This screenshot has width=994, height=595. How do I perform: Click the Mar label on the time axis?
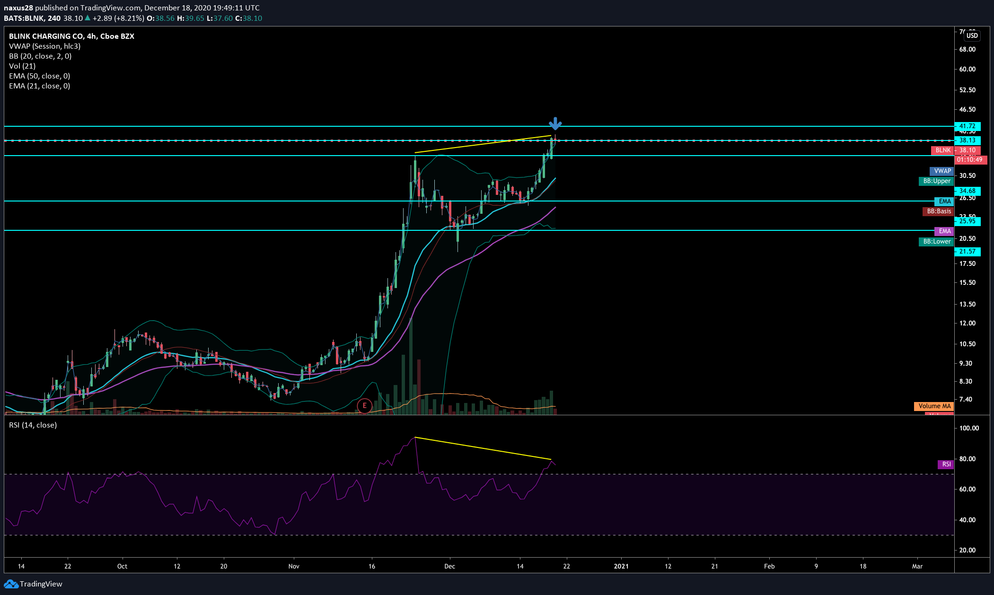coord(917,566)
